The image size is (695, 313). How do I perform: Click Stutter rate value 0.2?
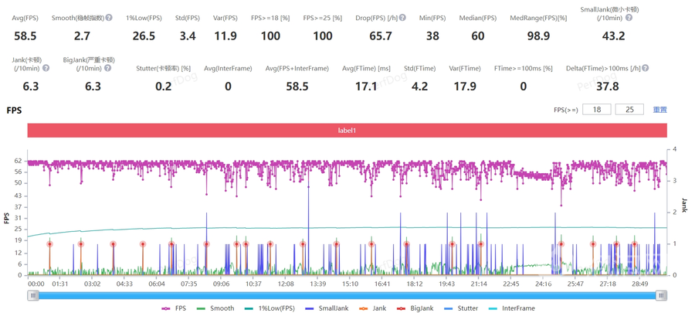pos(163,86)
